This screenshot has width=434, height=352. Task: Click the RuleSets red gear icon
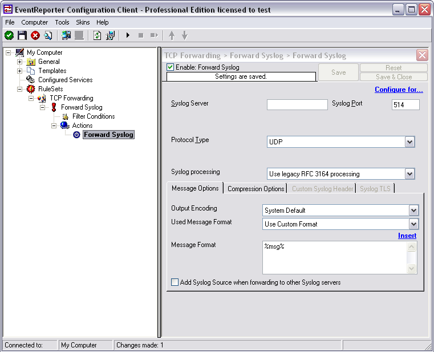(x=31, y=89)
